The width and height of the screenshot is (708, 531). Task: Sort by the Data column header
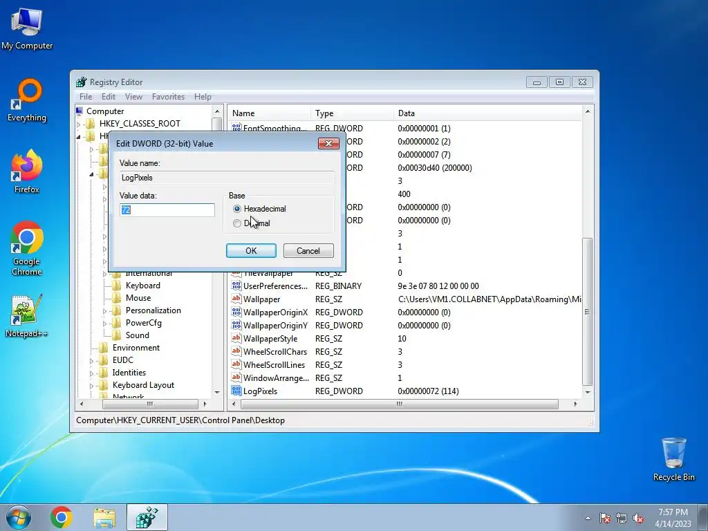[x=487, y=113]
